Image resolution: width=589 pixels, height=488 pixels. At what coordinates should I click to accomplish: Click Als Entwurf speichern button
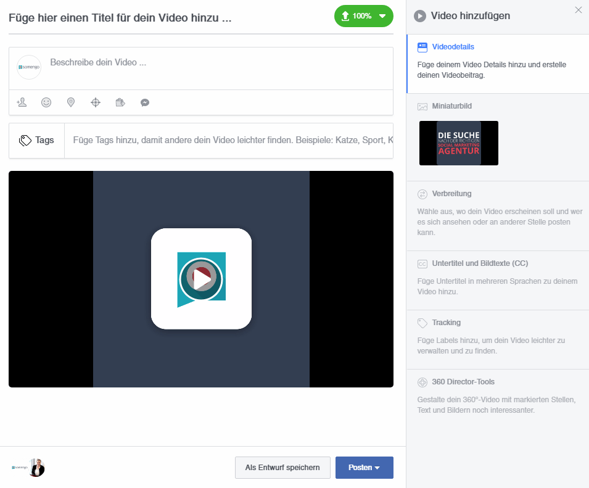point(282,468)
